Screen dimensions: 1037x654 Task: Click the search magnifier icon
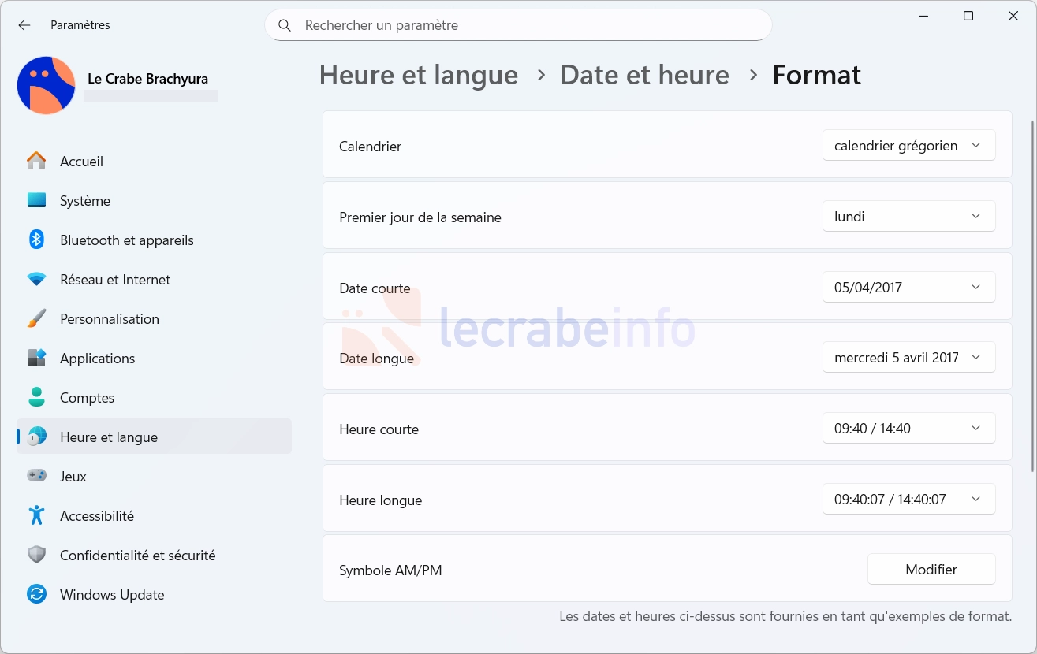[x=285, y=25]
